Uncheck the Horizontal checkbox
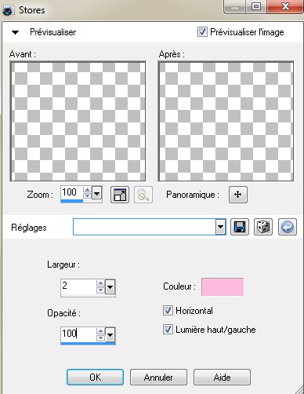Image resolution: width=304 pixels, height=394 pixels. [x=168, y=311]
